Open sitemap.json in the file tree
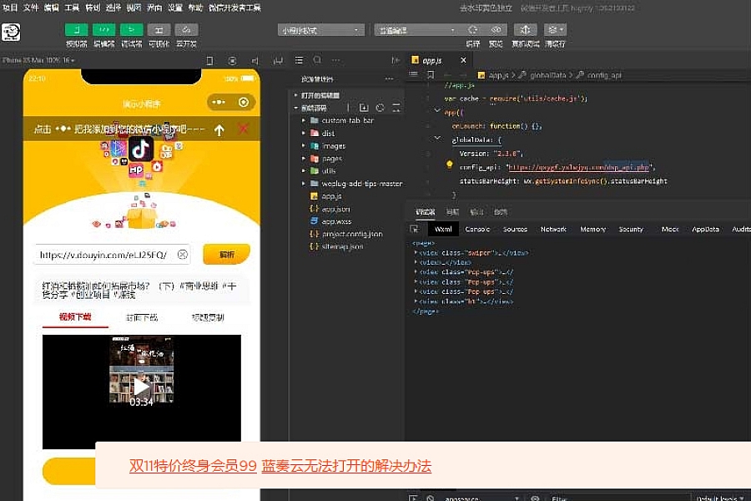Viewport: 751px width, 501px height. (342, 246)
